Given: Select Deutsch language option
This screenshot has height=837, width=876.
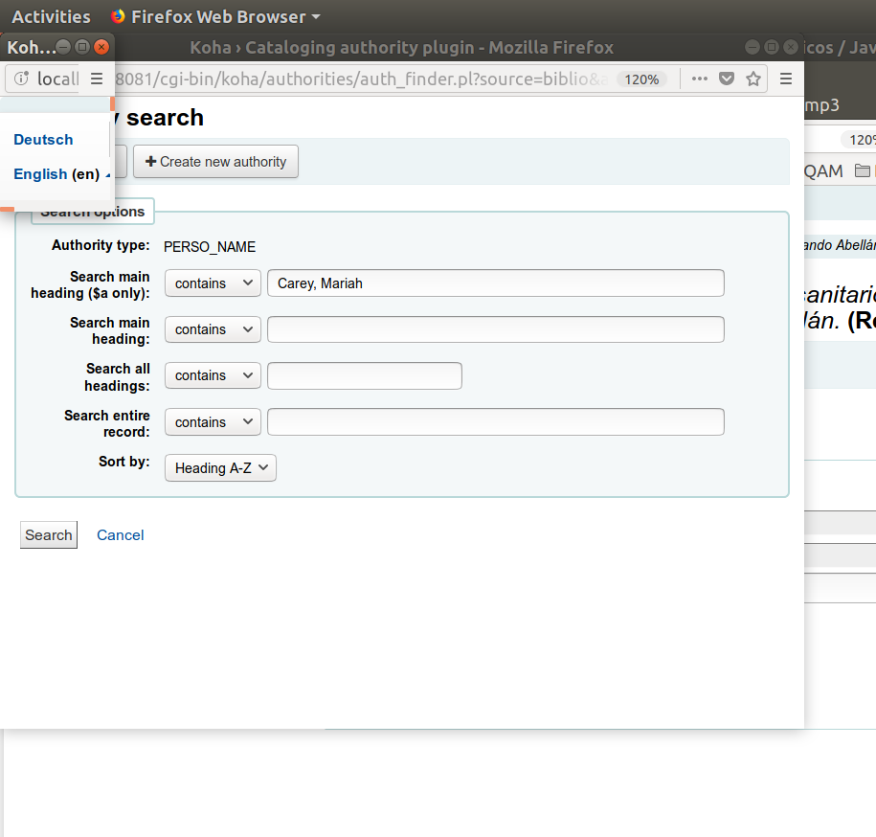Looking at the screenshot, I should (43, 140).
